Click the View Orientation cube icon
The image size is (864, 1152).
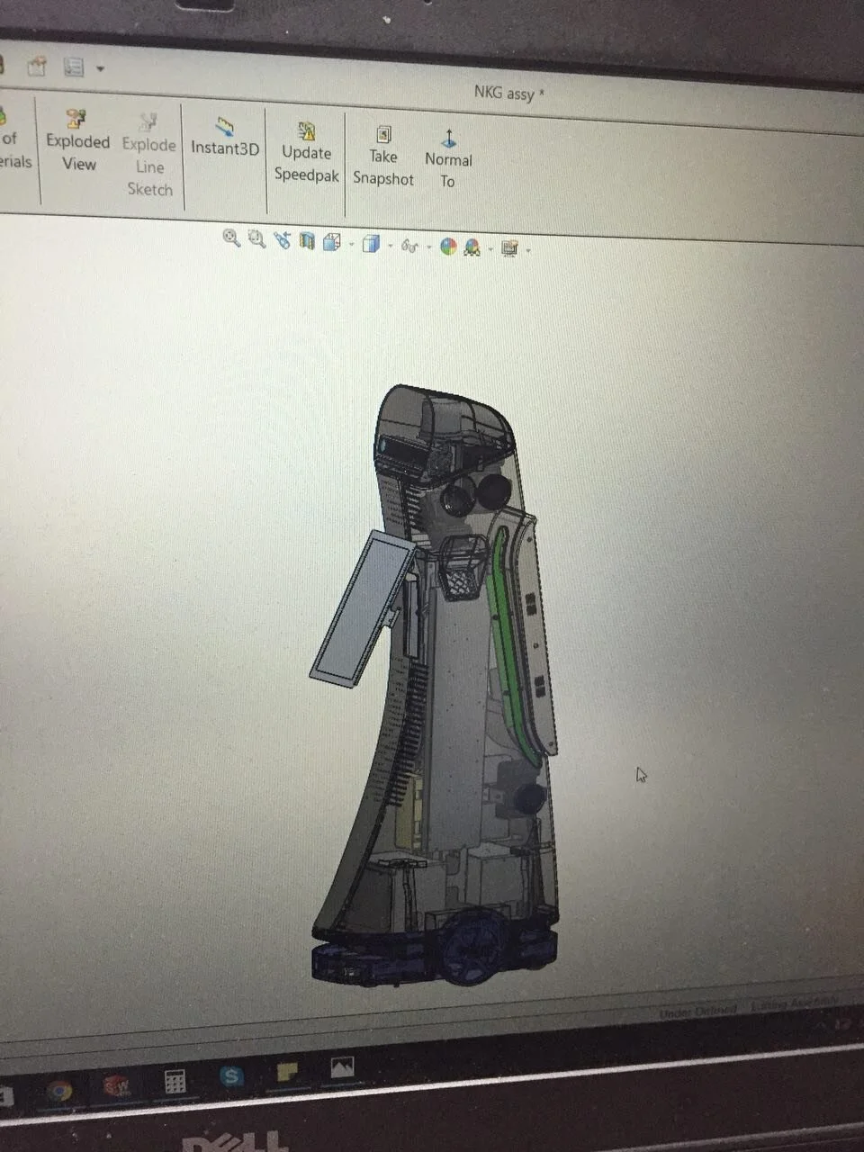(x=330, y=242)
